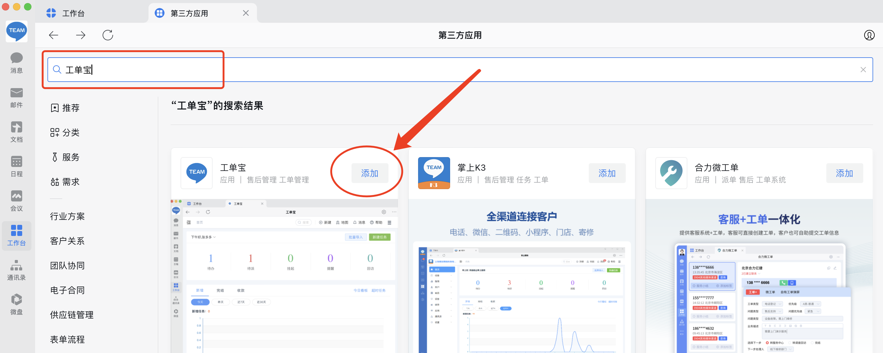Add the 掌上K3 application
883x353 pixels.
pyautogui.click(x=607, y=173)
